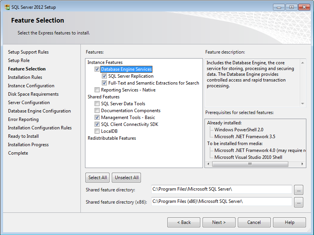The image size is (314, 235).
Task: Click prerequisites horizontal scrollbar left arrow
Action: (208, 164)
